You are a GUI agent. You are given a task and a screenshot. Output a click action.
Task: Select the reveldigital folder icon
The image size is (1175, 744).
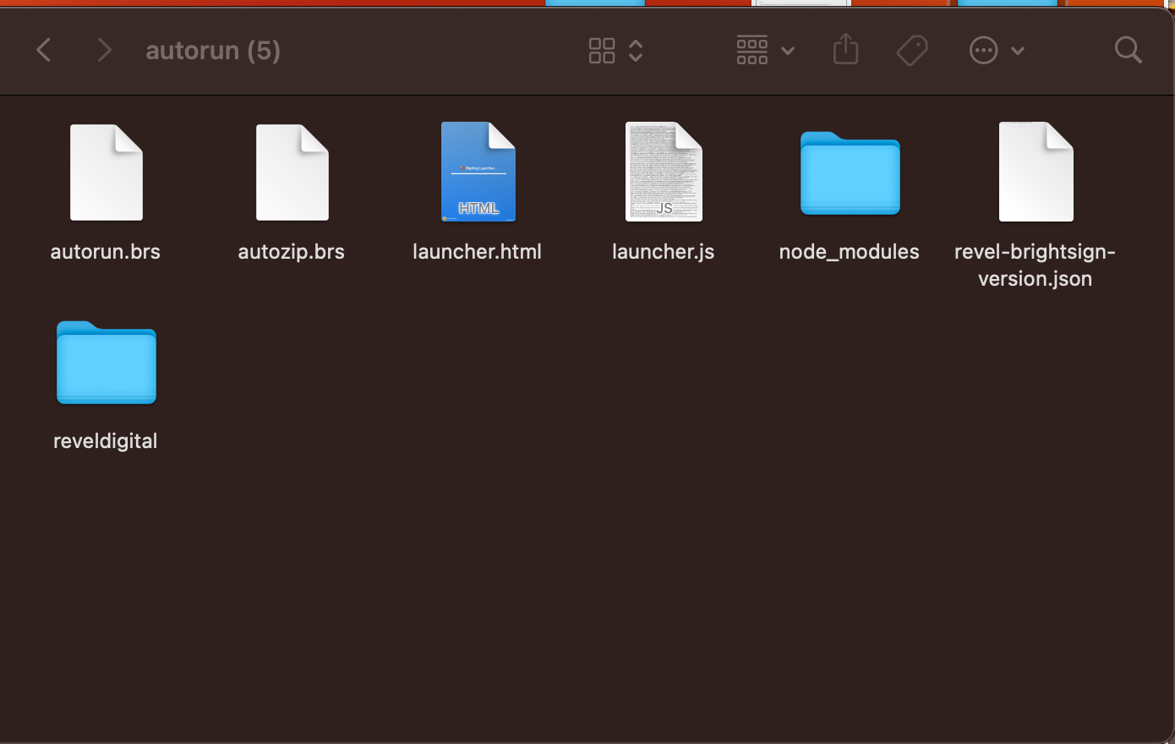click(106, 363)
